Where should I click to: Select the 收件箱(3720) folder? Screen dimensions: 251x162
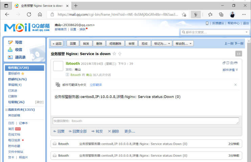(24, 68)
